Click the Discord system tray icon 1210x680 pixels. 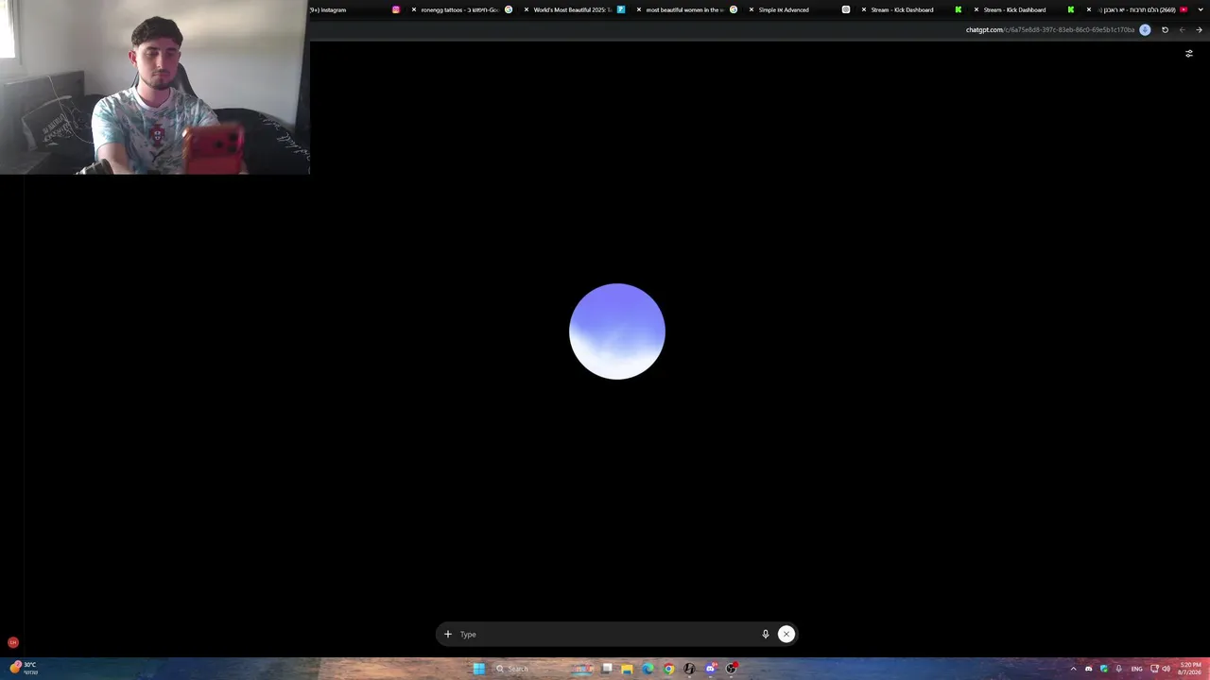point(1088,669)
